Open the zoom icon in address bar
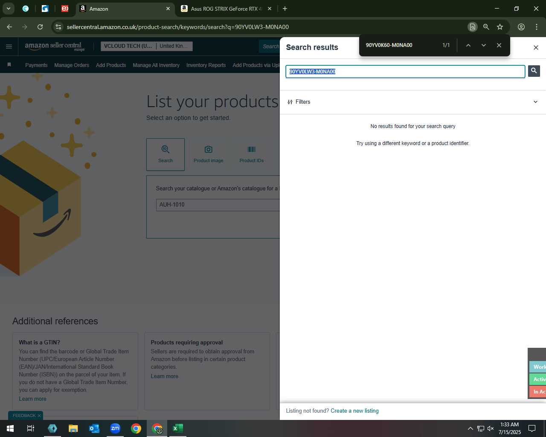546x437 pixels. (x=486, y=27)
